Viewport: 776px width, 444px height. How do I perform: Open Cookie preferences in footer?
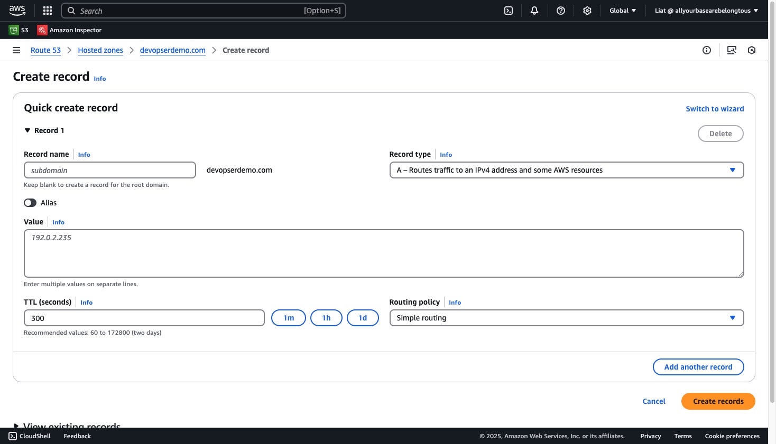coord(732,436)
